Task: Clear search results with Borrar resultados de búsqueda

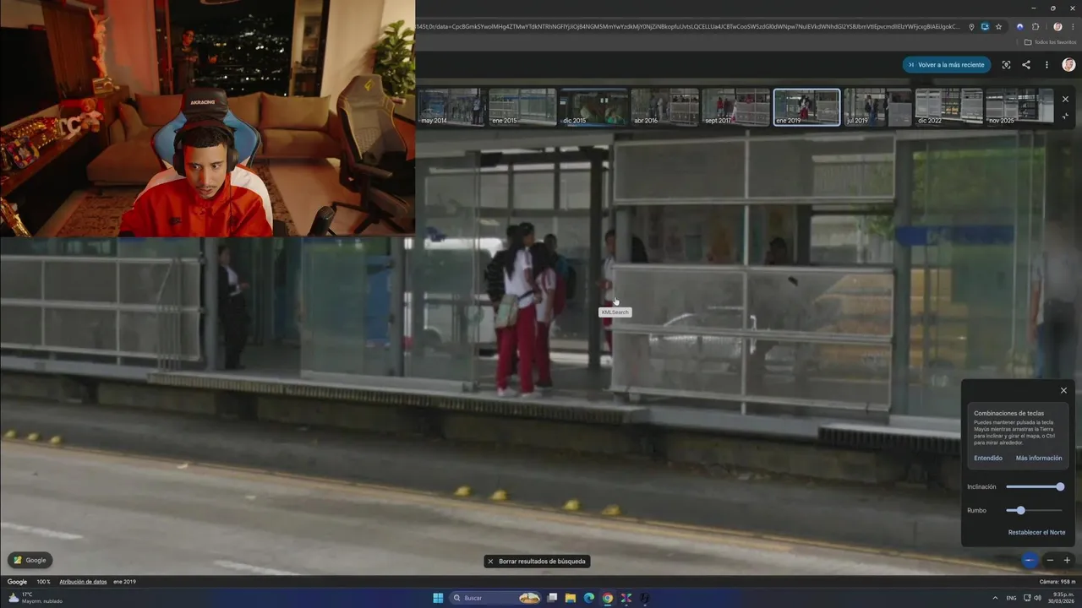Action: 538,561
